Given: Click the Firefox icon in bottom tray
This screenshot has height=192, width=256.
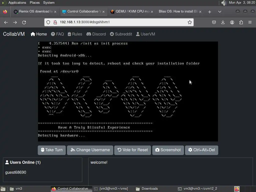Looking at the screenshot, I should pos(237,189).
